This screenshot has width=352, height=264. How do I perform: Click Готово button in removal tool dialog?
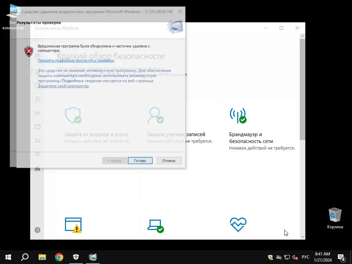coord(140,161)
